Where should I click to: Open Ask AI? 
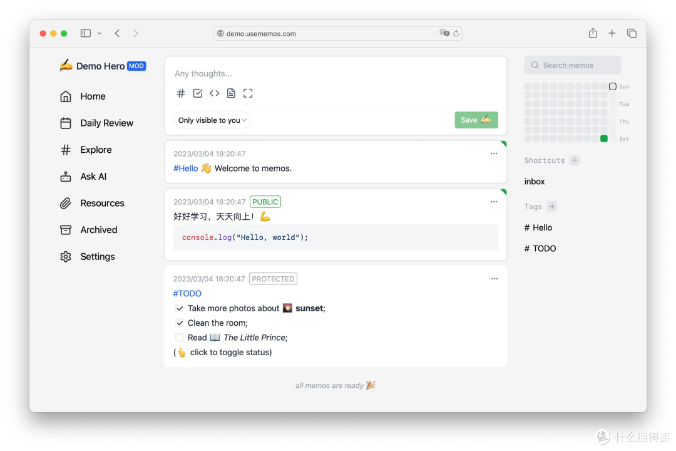point(83,177)
